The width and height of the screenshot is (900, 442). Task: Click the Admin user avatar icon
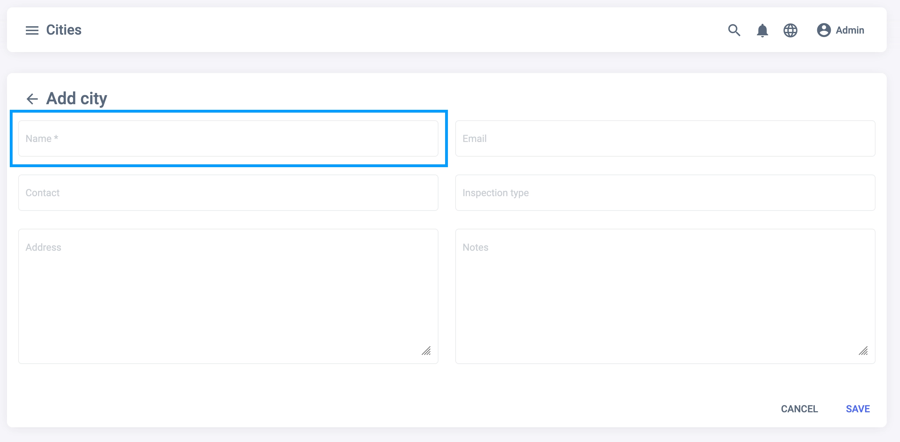pyautogui.click(x=823, y=30)
